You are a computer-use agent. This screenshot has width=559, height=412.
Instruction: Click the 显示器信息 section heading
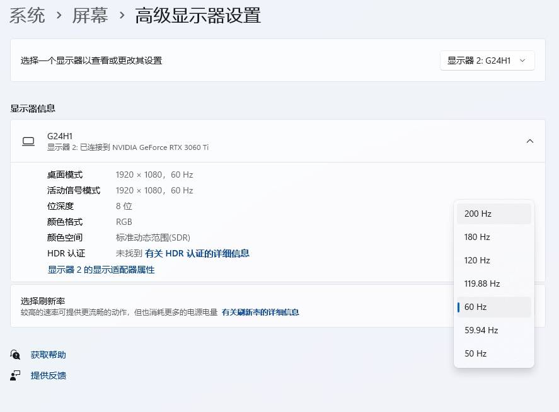click(x=33, y=108)
